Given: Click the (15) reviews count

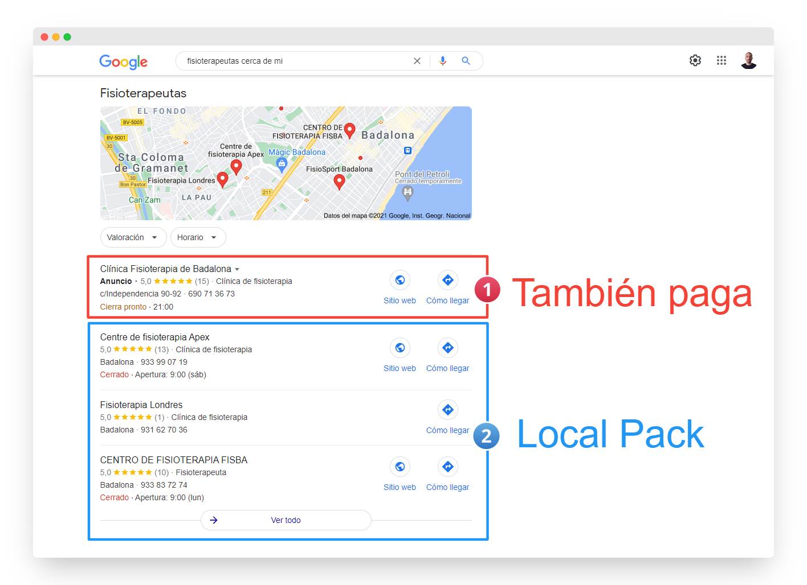Looking at the screenshot, I should pos(202,281).
